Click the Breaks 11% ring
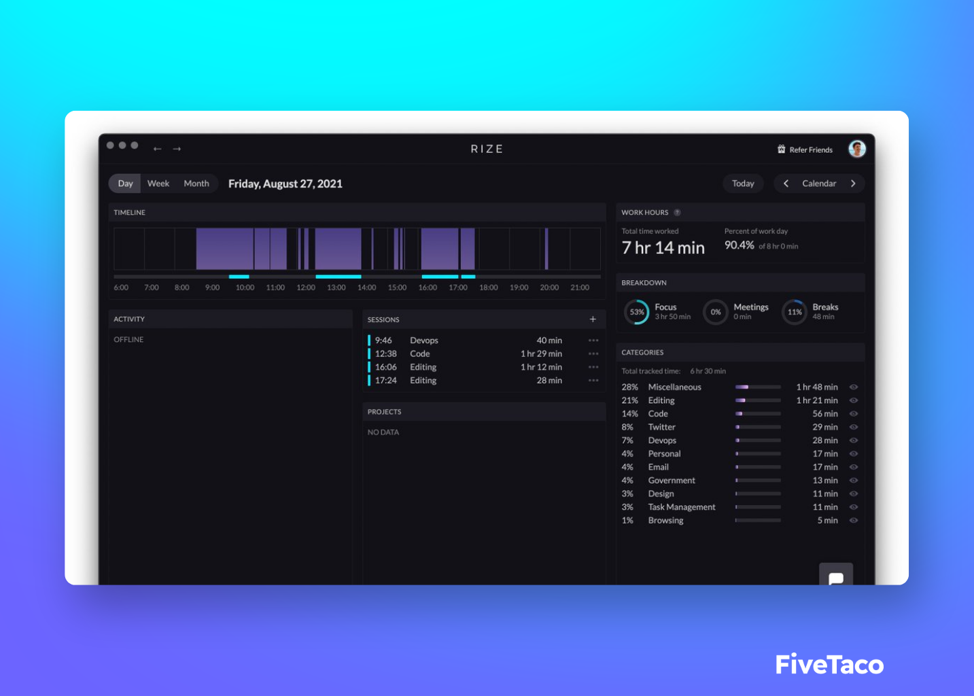This screenshot has height=696, width=974. 795,312
